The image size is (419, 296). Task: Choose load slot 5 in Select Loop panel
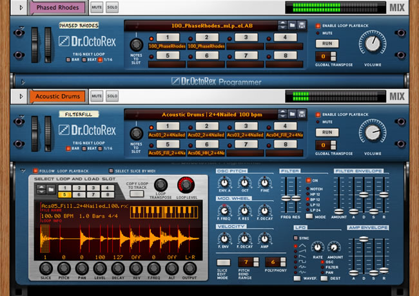pos(64,194)
